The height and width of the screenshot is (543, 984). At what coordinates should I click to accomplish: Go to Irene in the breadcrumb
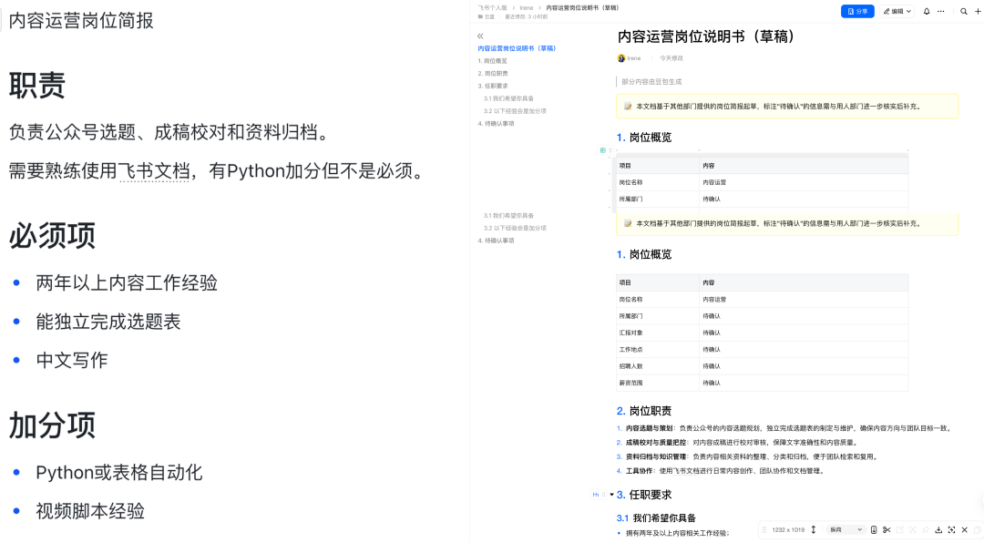coord(526,8)
